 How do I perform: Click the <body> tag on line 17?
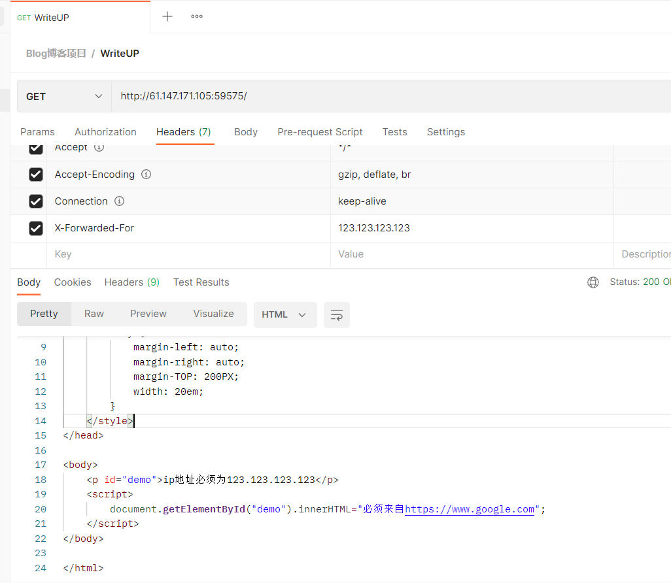tap(80, 465)
